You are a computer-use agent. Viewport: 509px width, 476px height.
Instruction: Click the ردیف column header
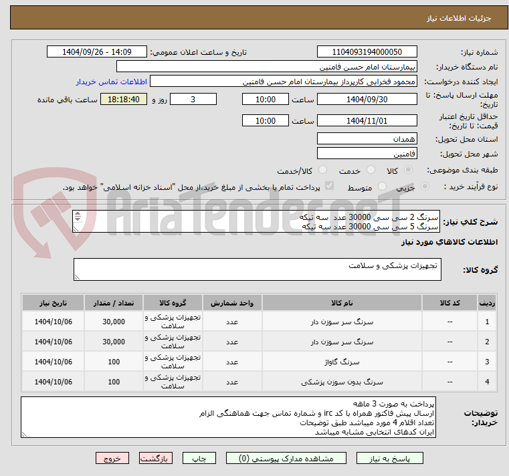[x=487, y=303]
